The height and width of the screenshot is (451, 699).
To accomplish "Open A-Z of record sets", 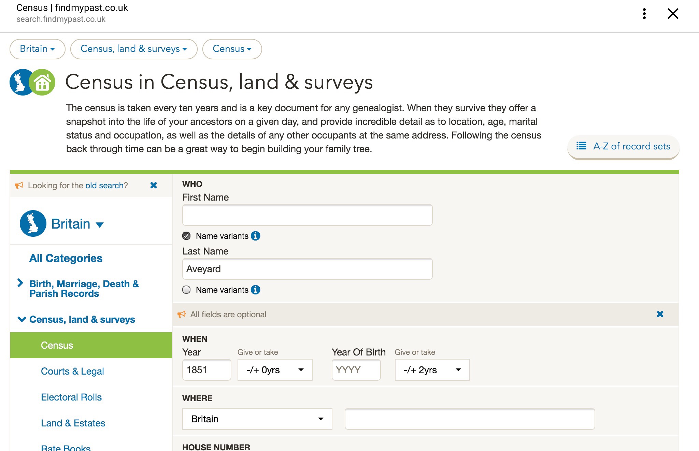I will (x=623, y=146).
